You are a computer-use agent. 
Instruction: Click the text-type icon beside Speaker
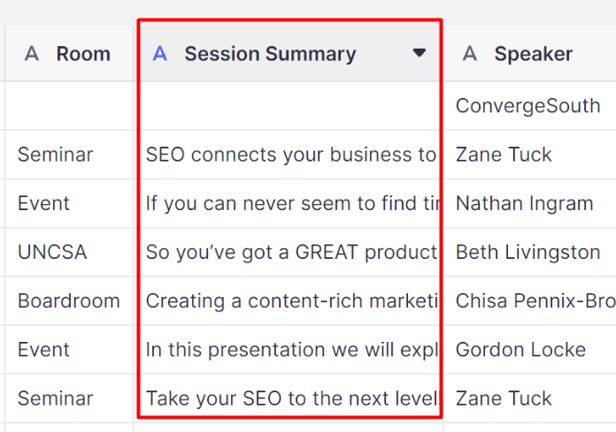[469, 53]
